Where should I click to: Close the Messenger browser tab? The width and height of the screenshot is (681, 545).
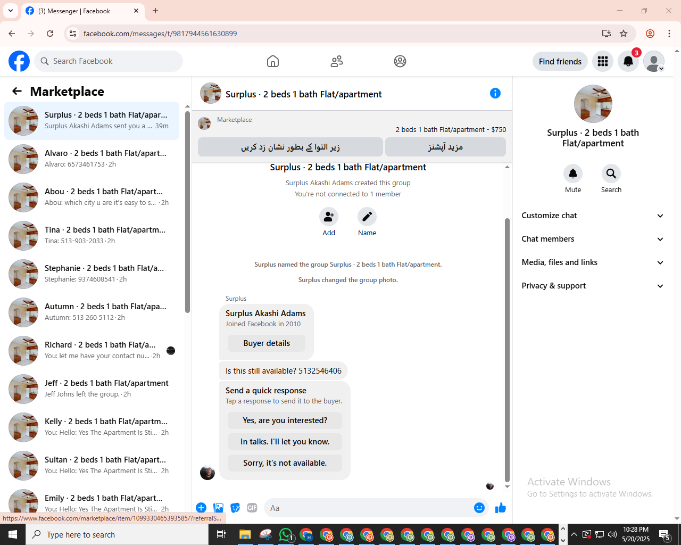point(136,11)
